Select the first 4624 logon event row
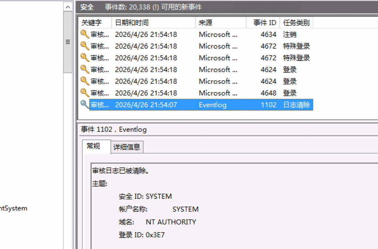The height and width of the screenshot is (249, 378). [x=196, y=70]
